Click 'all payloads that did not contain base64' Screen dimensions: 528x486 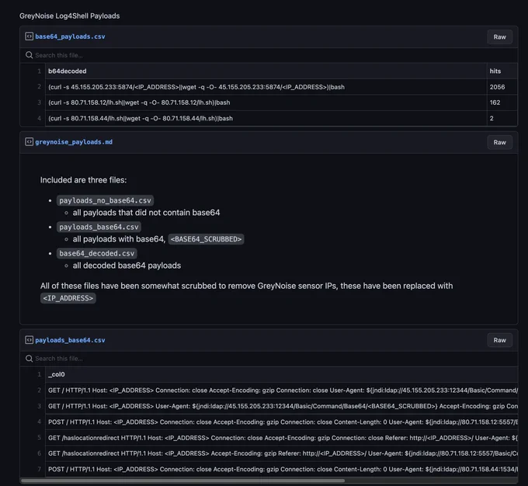tap(146, 213)
